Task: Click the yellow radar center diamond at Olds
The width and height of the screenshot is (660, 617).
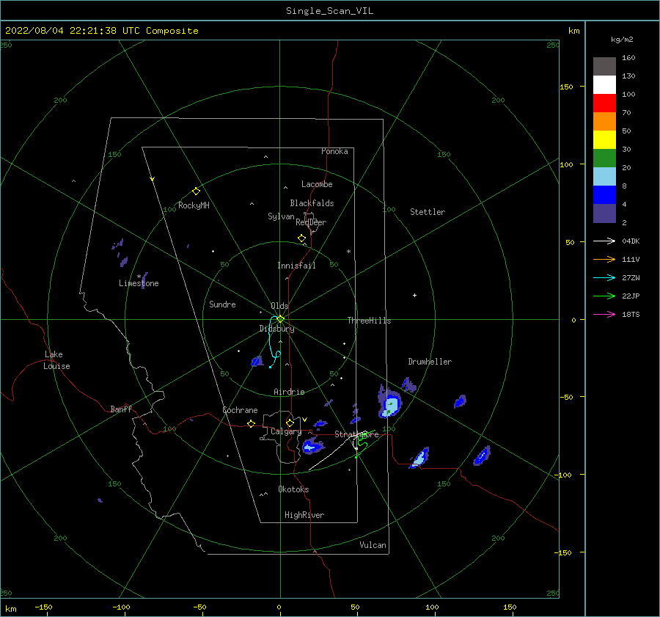Action: (280, 319)
